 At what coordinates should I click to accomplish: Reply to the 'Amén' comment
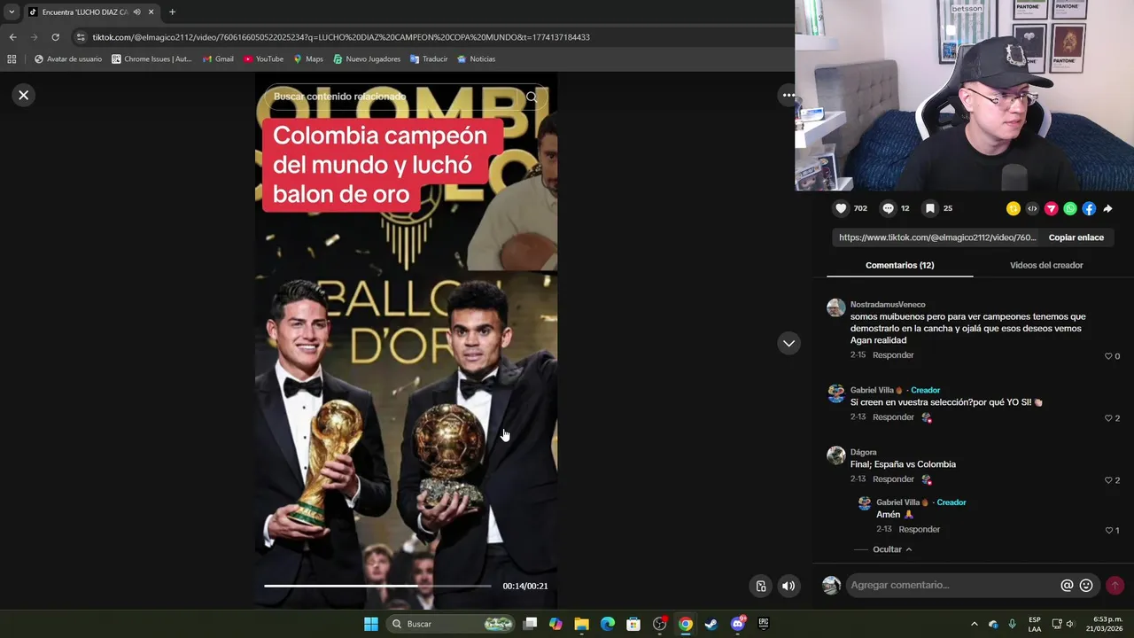point(920,530)
